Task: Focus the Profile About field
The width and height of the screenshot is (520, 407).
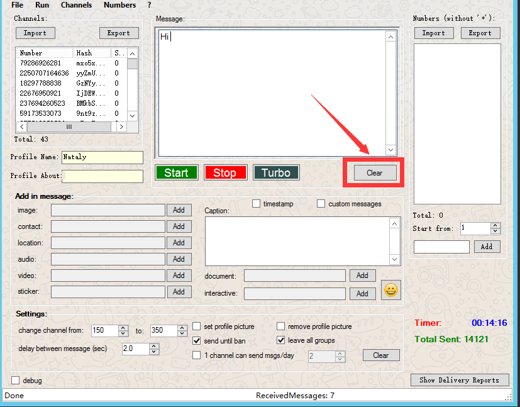Action: click(x=102, y=176)
